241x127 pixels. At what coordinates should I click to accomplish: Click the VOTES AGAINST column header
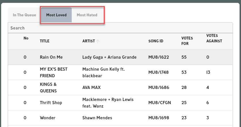(214, 38)
